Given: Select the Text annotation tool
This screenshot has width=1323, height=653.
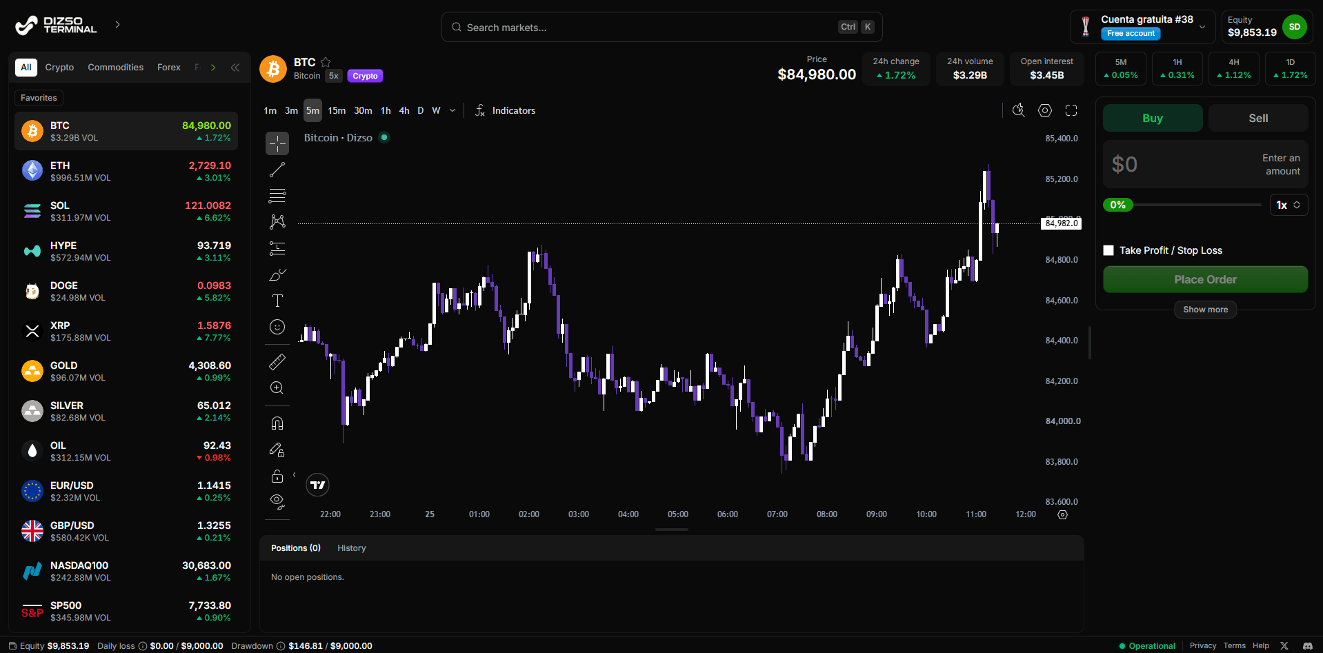Looking at the screenshot, I should pos(277,301).
